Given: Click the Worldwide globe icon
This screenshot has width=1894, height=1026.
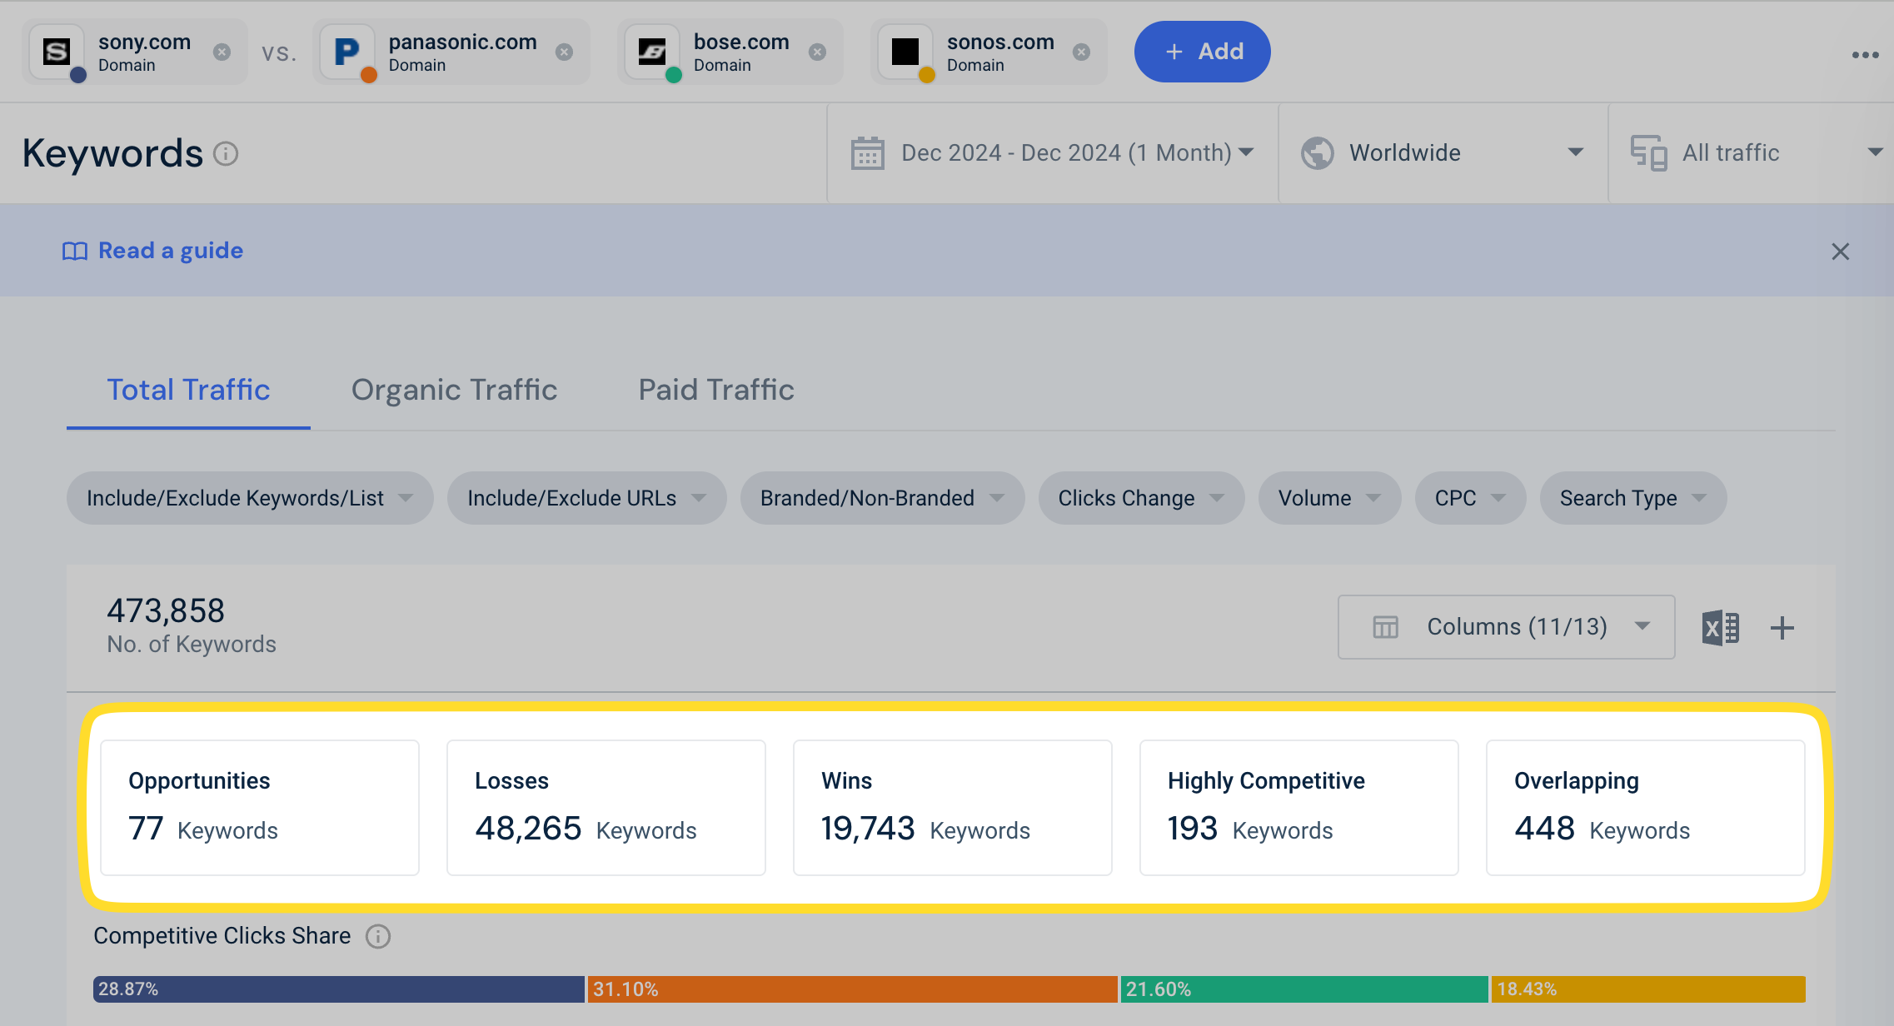Looking at the screenshot, I should (x=1318, y=153).
